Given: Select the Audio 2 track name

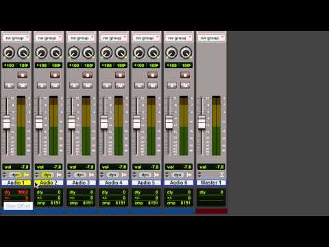Looking at the screenshot, I should (49, 183).
